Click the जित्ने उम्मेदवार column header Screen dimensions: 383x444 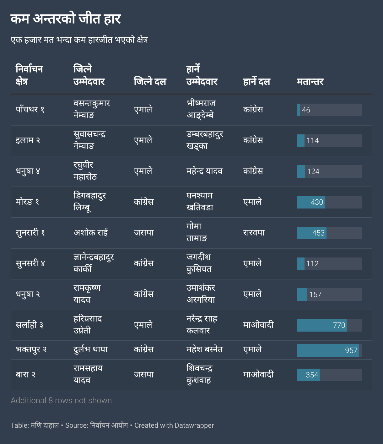[x=89, y=75]
